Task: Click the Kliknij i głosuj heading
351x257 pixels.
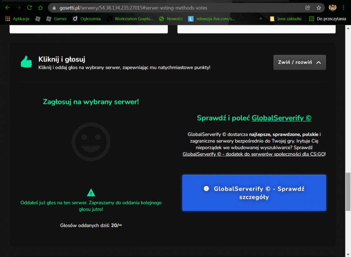Action: pos(62,59)
